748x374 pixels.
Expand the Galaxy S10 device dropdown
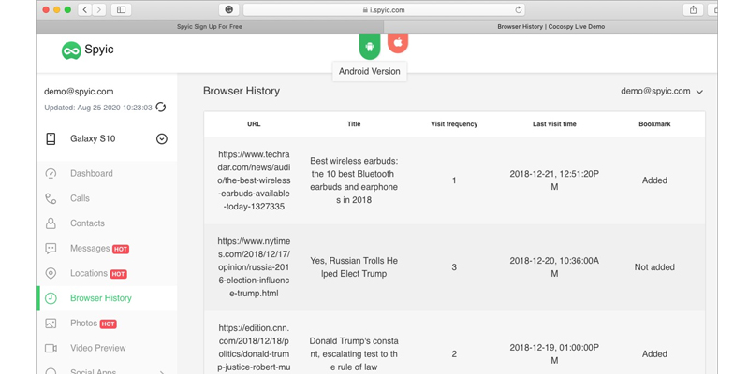click(x=161, y=139)
